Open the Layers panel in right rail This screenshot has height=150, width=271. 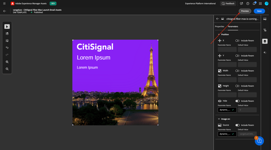pos(265,41)
